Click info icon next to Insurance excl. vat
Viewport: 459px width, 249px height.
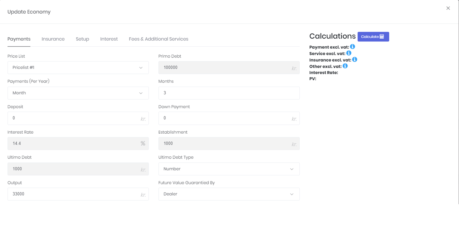click(x=355, y=59)
